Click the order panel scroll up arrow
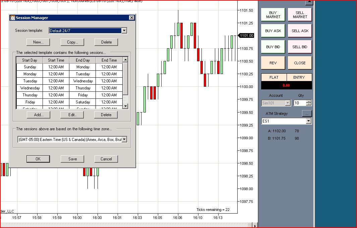The width and height of the screenshot is (357, 228). pyautogui.click(x=309, y=2)
